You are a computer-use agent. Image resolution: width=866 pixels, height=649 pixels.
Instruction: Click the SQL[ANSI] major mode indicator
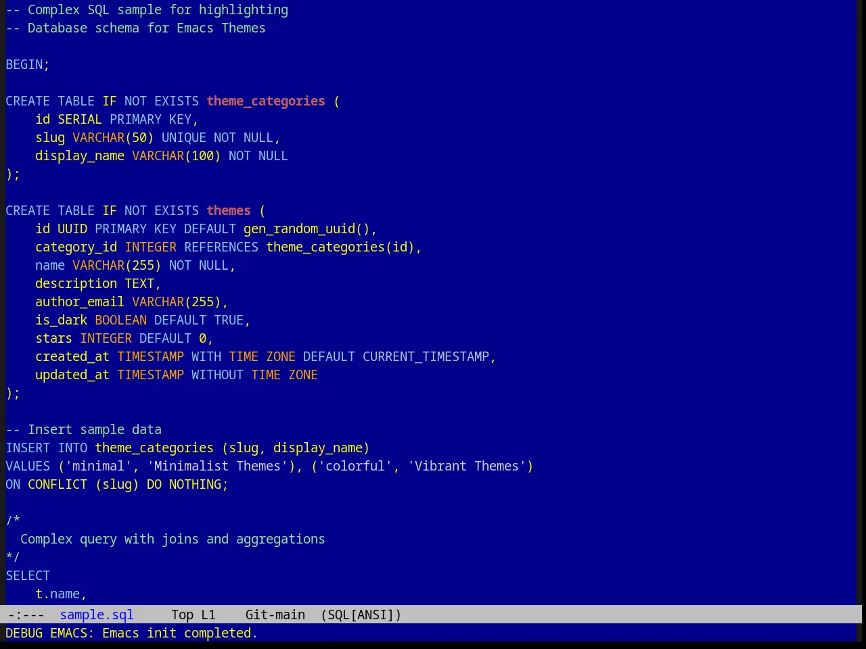[x=361, y=615]
